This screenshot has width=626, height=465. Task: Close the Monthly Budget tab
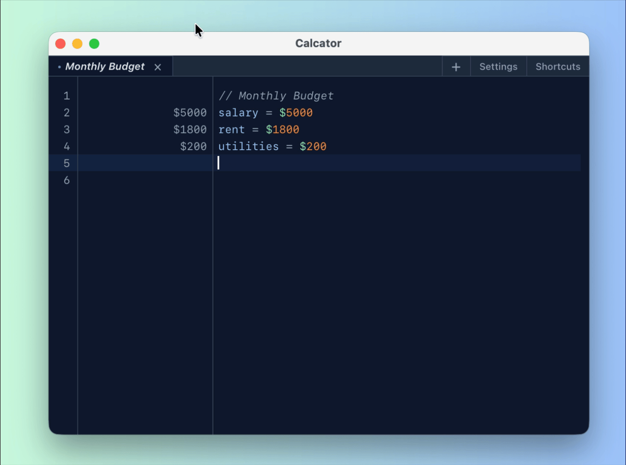(157, 67)
